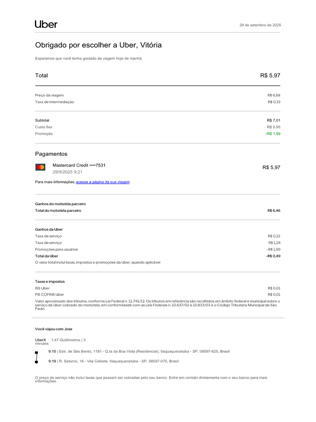The width and height of the screenshot is (316, 422).
Task: Click the drop-off marker at 9:19
Action: [36, 362]
